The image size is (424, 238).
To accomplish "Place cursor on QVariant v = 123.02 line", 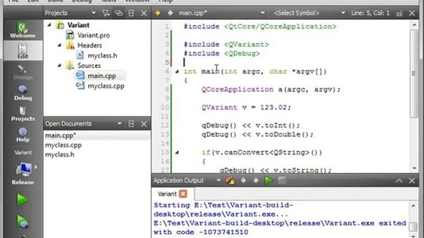I will tap(246, 107).
